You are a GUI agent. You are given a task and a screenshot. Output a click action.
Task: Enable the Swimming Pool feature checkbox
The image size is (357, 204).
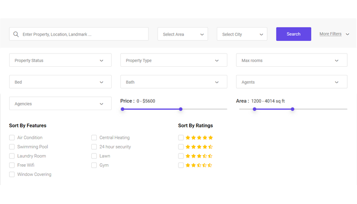coord(12,147)
